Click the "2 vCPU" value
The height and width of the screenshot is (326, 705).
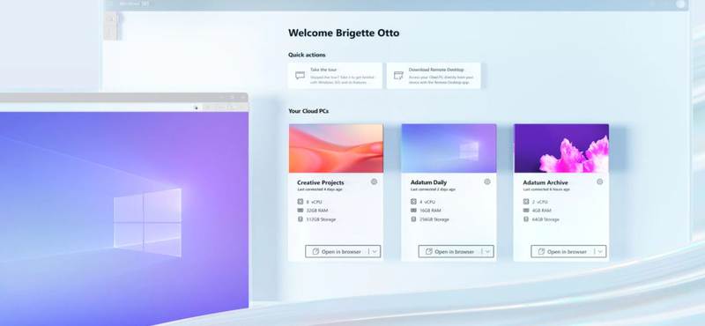point(540,203)
